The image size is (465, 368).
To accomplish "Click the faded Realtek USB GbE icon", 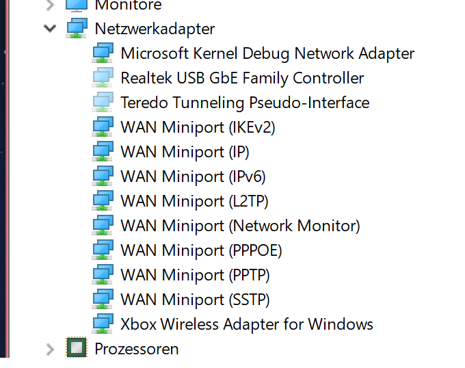I will pyautogui.click(x=103, y=77).
